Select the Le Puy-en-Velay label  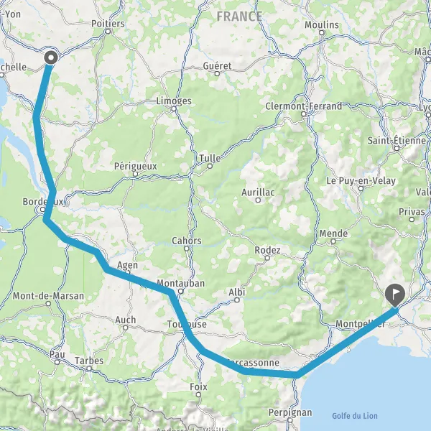coord(361,181)
